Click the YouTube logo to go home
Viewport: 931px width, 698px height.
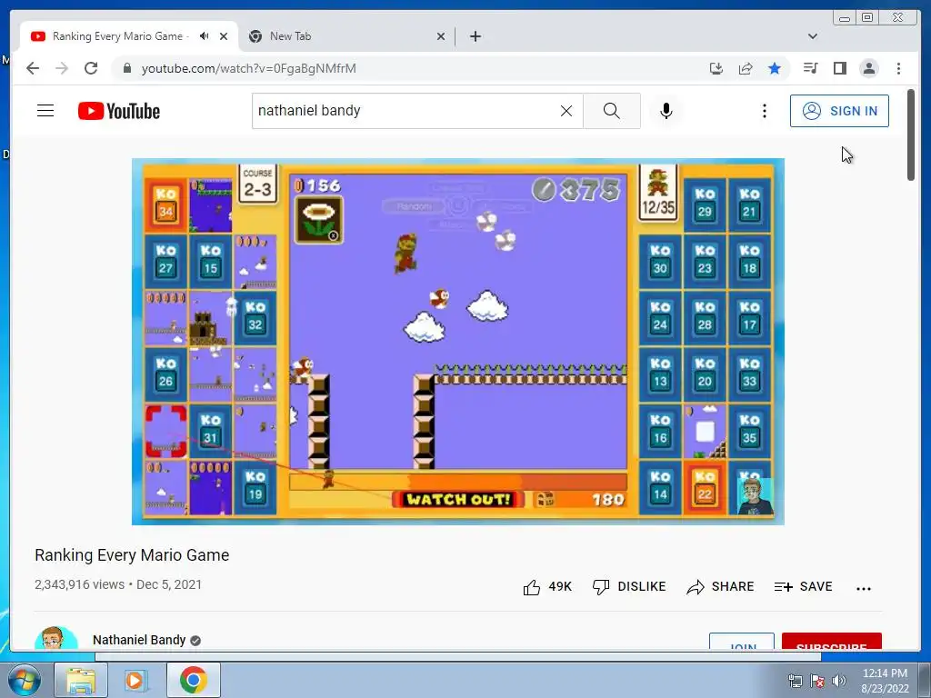pos(119,111)
